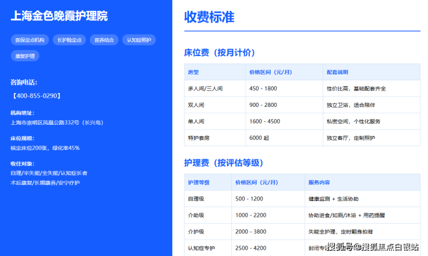The image size is (428, 256).
Task: Click 独立卫浴,适合陪伴 cell
Action: (x=371, y=105)
